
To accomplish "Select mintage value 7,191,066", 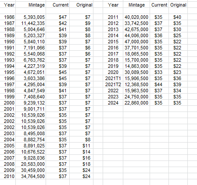I will coord(31,48).
